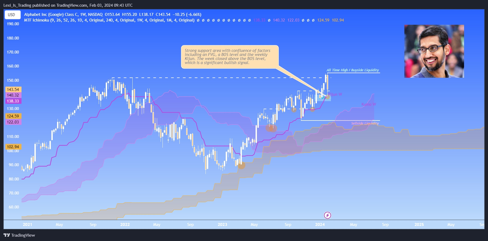
Task: Click the 143.54 current price tag on axis
Action: (x=13, y=90)
